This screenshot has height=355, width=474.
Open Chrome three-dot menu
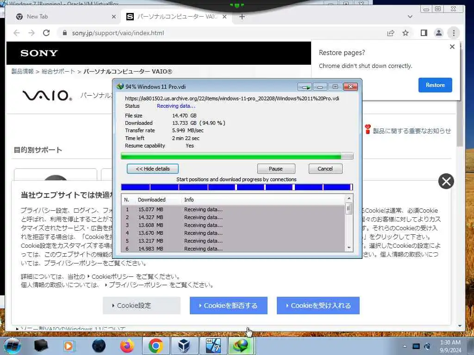pyautogui.click(x=454, y=33)
